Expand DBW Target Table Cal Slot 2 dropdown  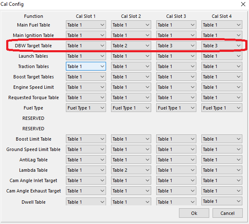tap(131, 46)
